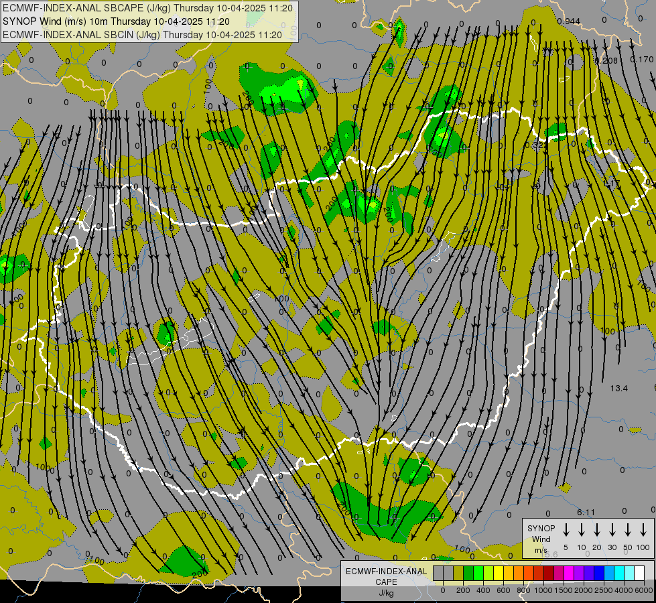Click the 30 m/s wind arrow in legend
The image size is (656, 603).
(612, 529)
